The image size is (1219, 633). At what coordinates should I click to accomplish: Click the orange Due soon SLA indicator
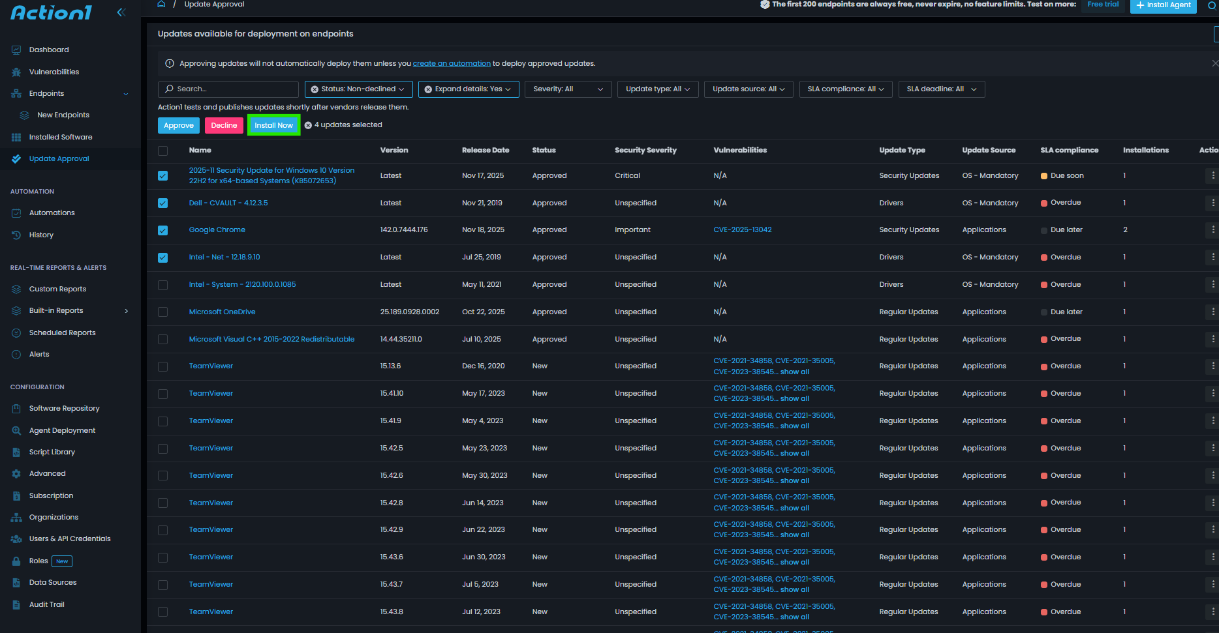(x=1044, y=176)
